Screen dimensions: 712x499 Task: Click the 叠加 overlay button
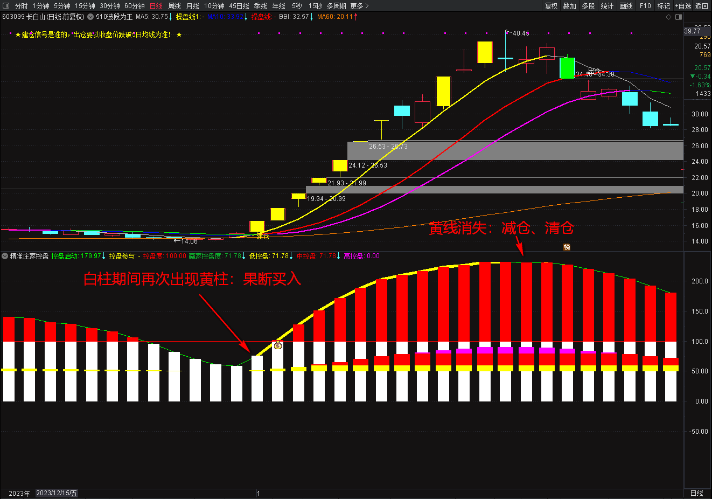570,6
